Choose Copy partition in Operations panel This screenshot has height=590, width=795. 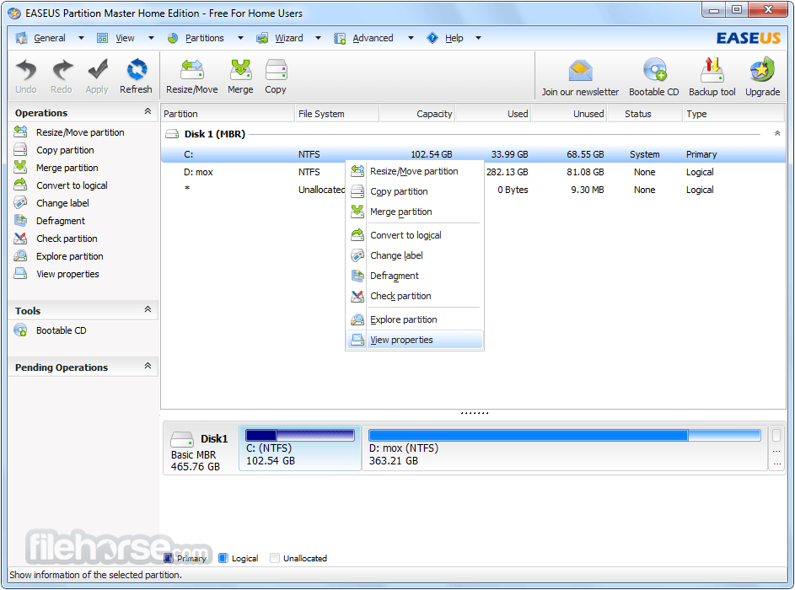(65, 150)
